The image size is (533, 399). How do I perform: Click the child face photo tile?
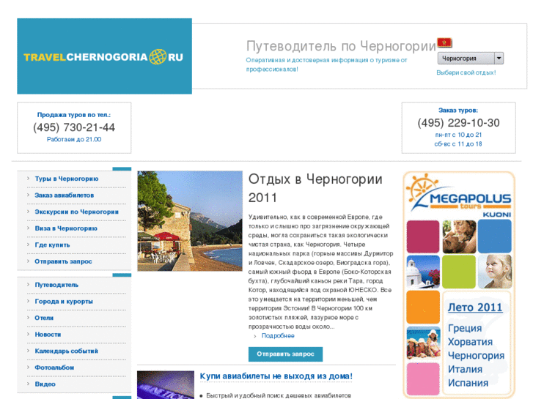click(x=495, y=272)
